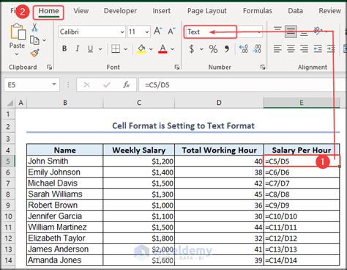Select row 9 header
Image resolution: width=347 pixels, height=270 pixels.
click(8, 205)
